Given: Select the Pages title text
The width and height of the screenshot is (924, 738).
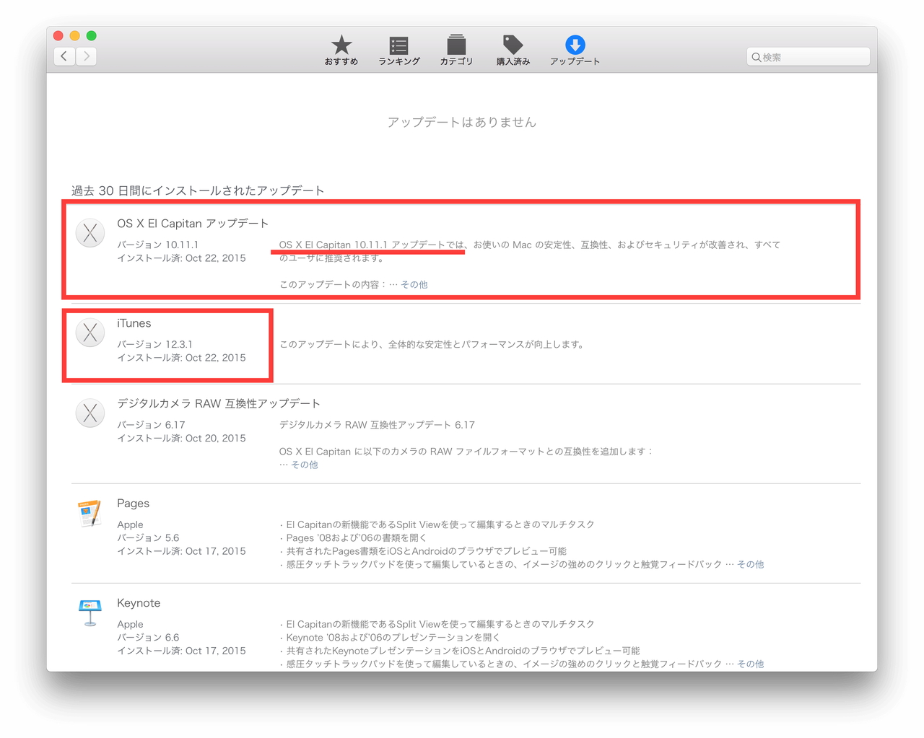Looking at the screenshot, I should coord(134,504).
